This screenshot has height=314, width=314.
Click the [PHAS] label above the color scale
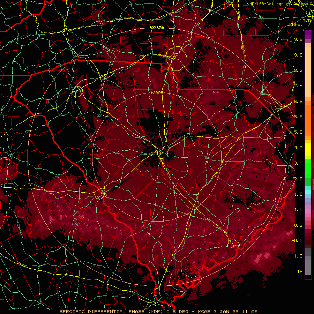click(x=295, y=24)
